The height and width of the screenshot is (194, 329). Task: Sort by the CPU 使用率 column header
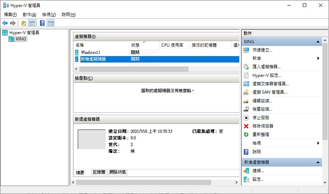(x=174, y=45)
